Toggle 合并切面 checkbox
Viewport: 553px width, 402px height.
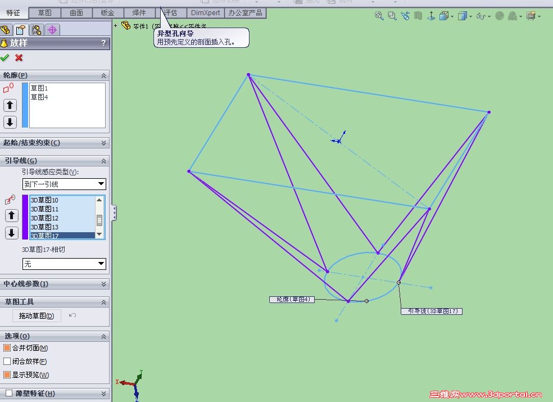(x=7, y=347)
